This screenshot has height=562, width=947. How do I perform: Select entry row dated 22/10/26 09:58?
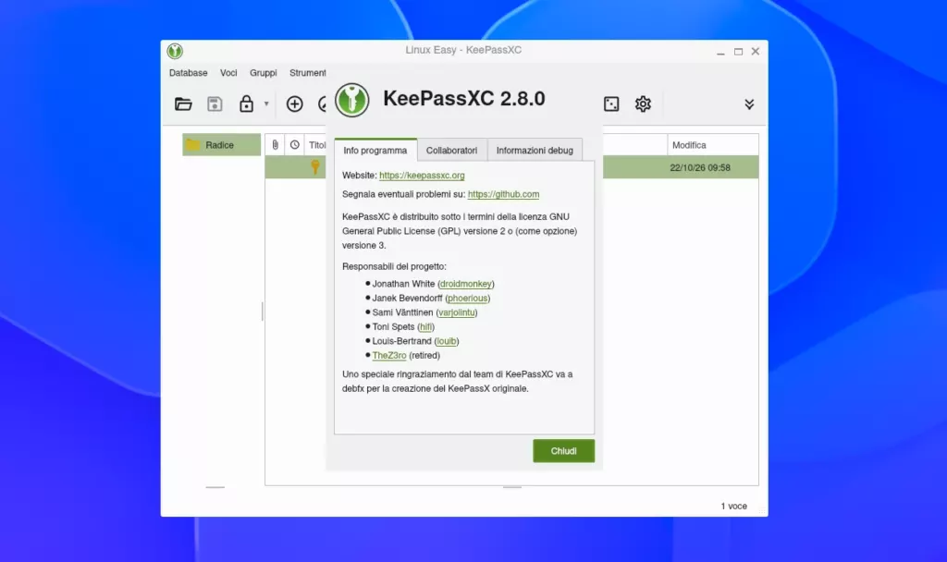point(511,167)
